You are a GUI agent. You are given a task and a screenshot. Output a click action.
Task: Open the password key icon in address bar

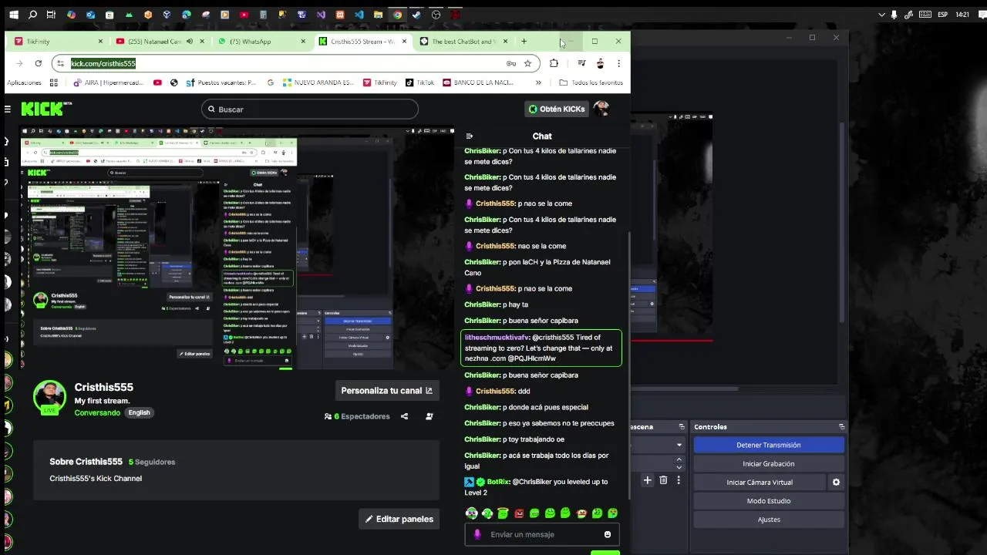[510, 64]
